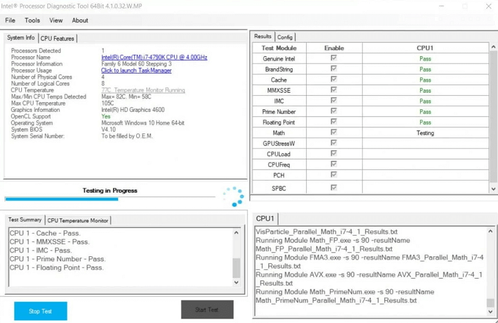
Task: Toggle the CPUFreq enable checkbox
Action: (334, 165)
